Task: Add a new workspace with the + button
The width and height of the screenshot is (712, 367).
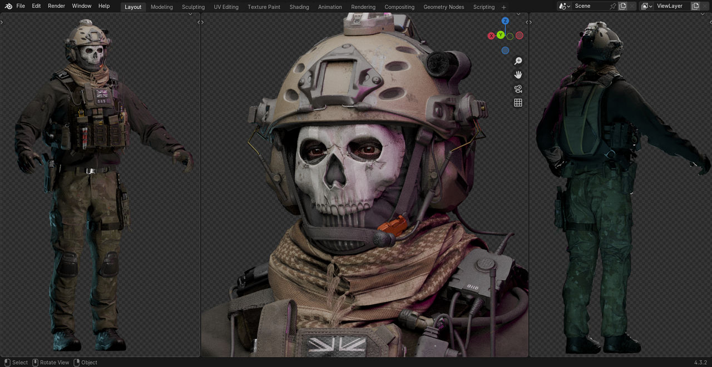Action: [503, 7]
